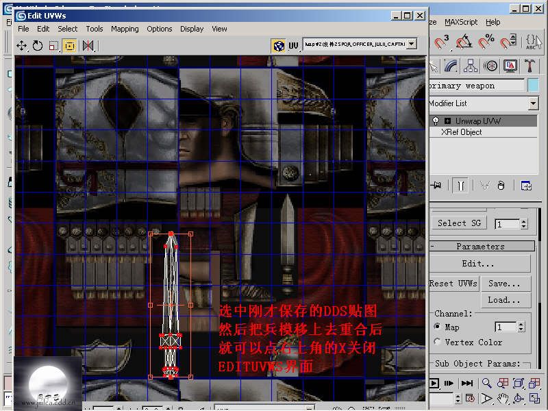Select the Map channel radio button
The width and height of the screenshot is (548, 411).
(437, 327)
